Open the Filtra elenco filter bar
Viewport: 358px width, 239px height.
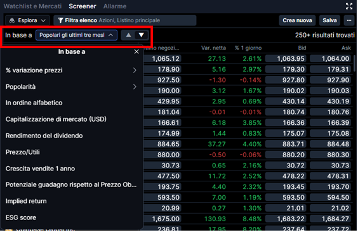click(124, 20)
